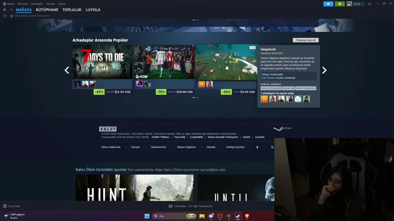This screenshot has height=221, width=394.
Task: Click the $11.54 USD price for 7 Days to Die
Action: point(123,92)
